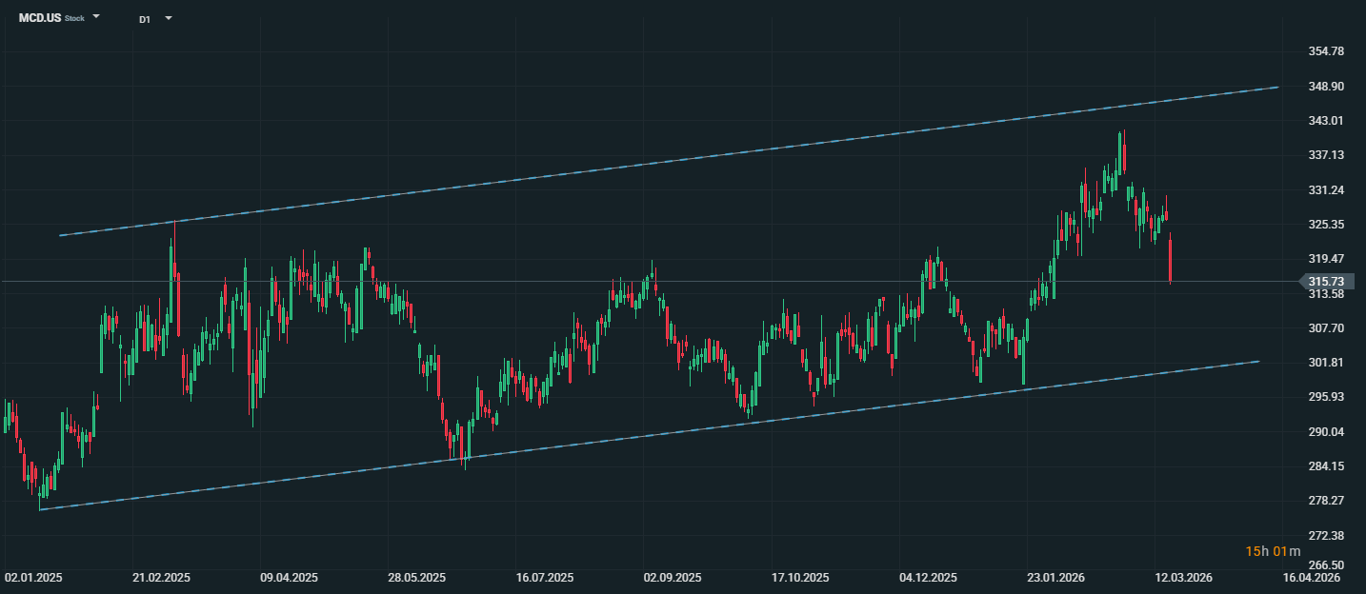This screenshot has height=594, width=1366.
Task: Click the 16.07.2025 date label
Action: [545, 578]
